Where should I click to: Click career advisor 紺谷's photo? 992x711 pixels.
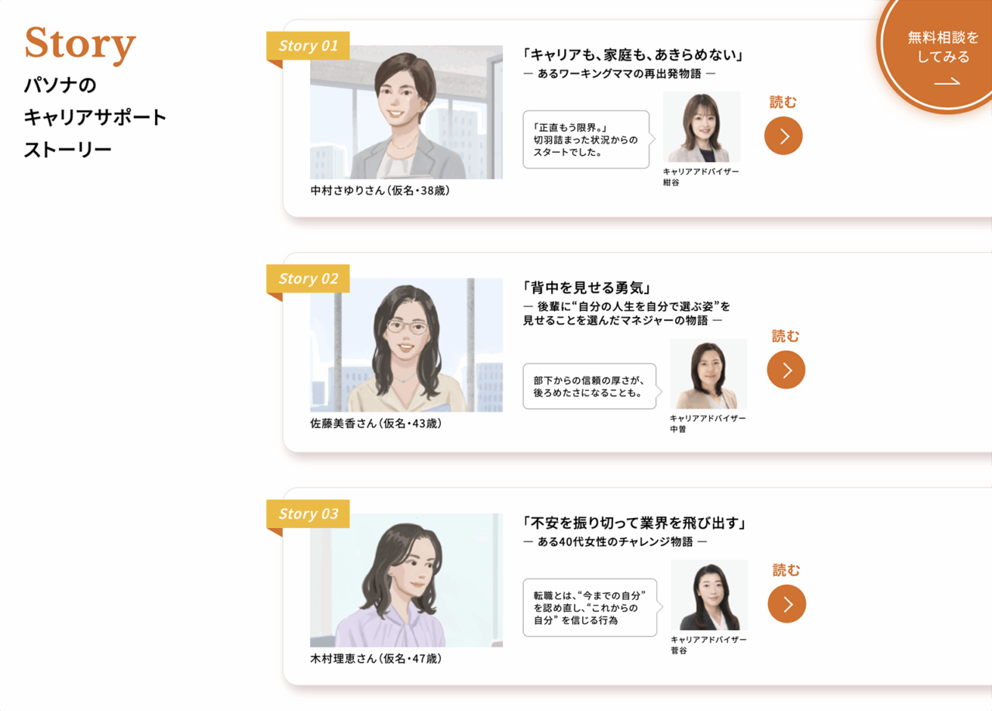(701, 127)
